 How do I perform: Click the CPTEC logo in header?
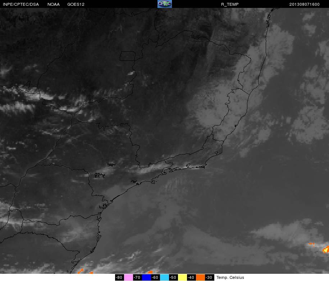click(165, 4)
